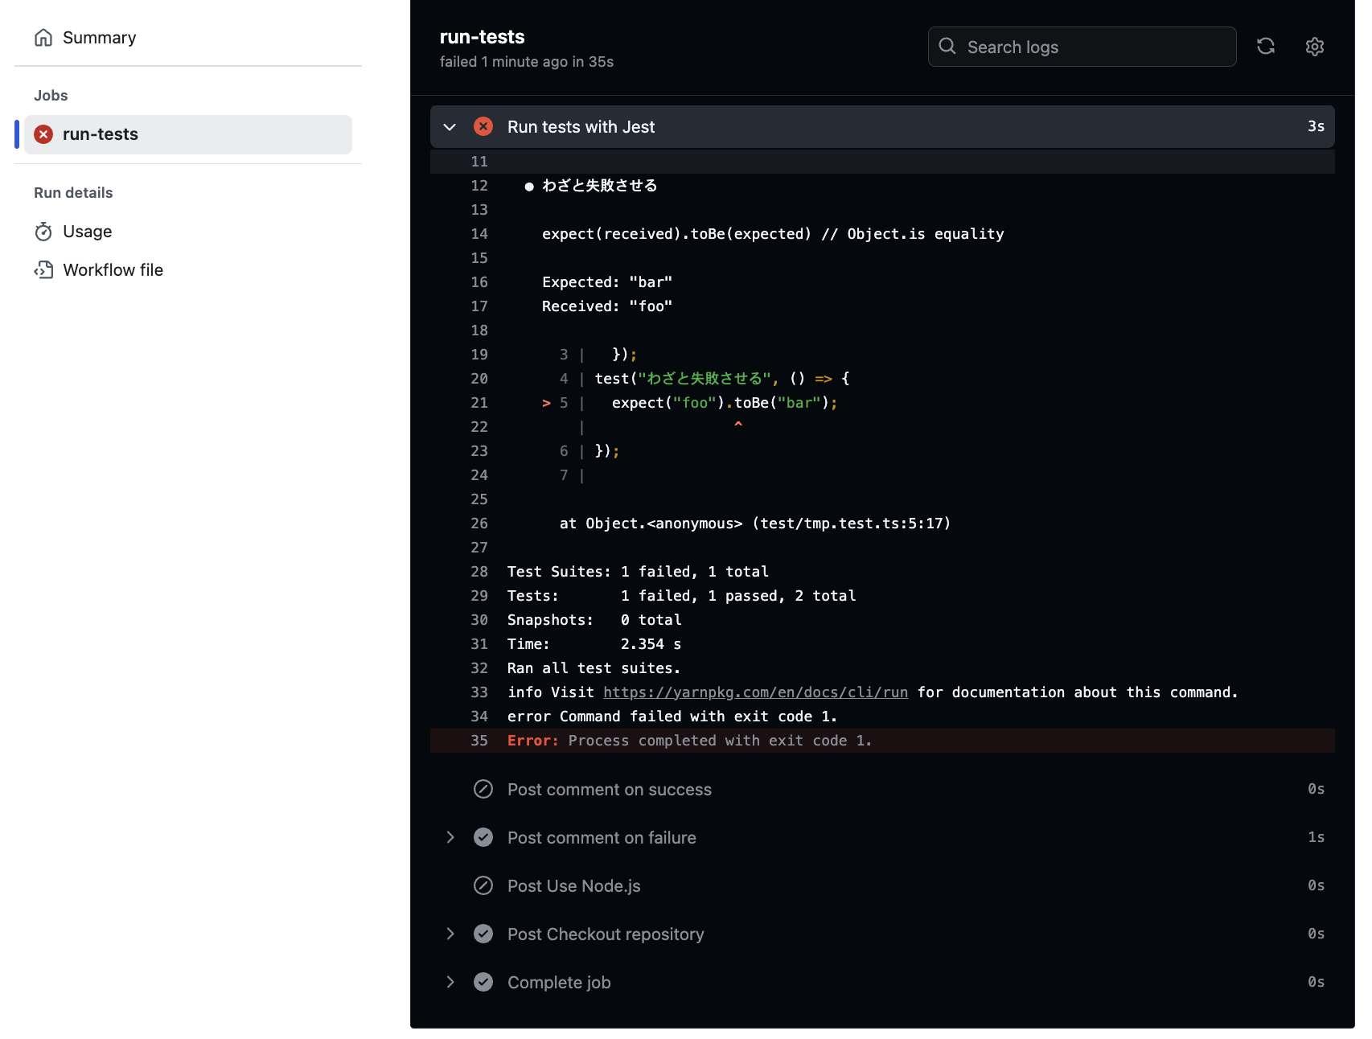This screenshot has height=1039, width=1372.
Task: Open the yarnpkg.com docs link
Action: click(x=755, y=692)
